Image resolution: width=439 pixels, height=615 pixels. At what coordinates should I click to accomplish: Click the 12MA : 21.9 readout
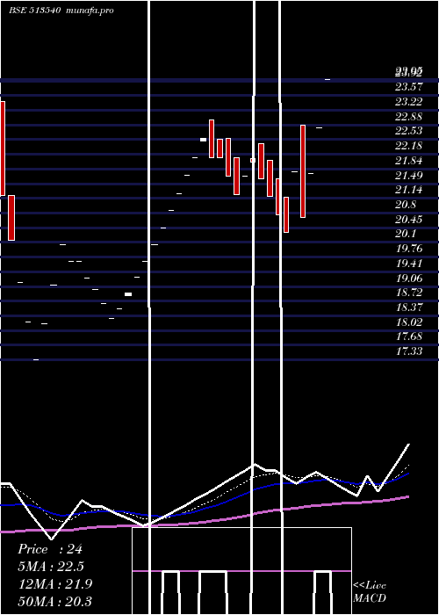(x=55, y=584)
